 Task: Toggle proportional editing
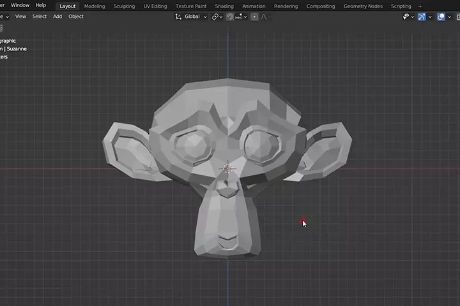254,17
